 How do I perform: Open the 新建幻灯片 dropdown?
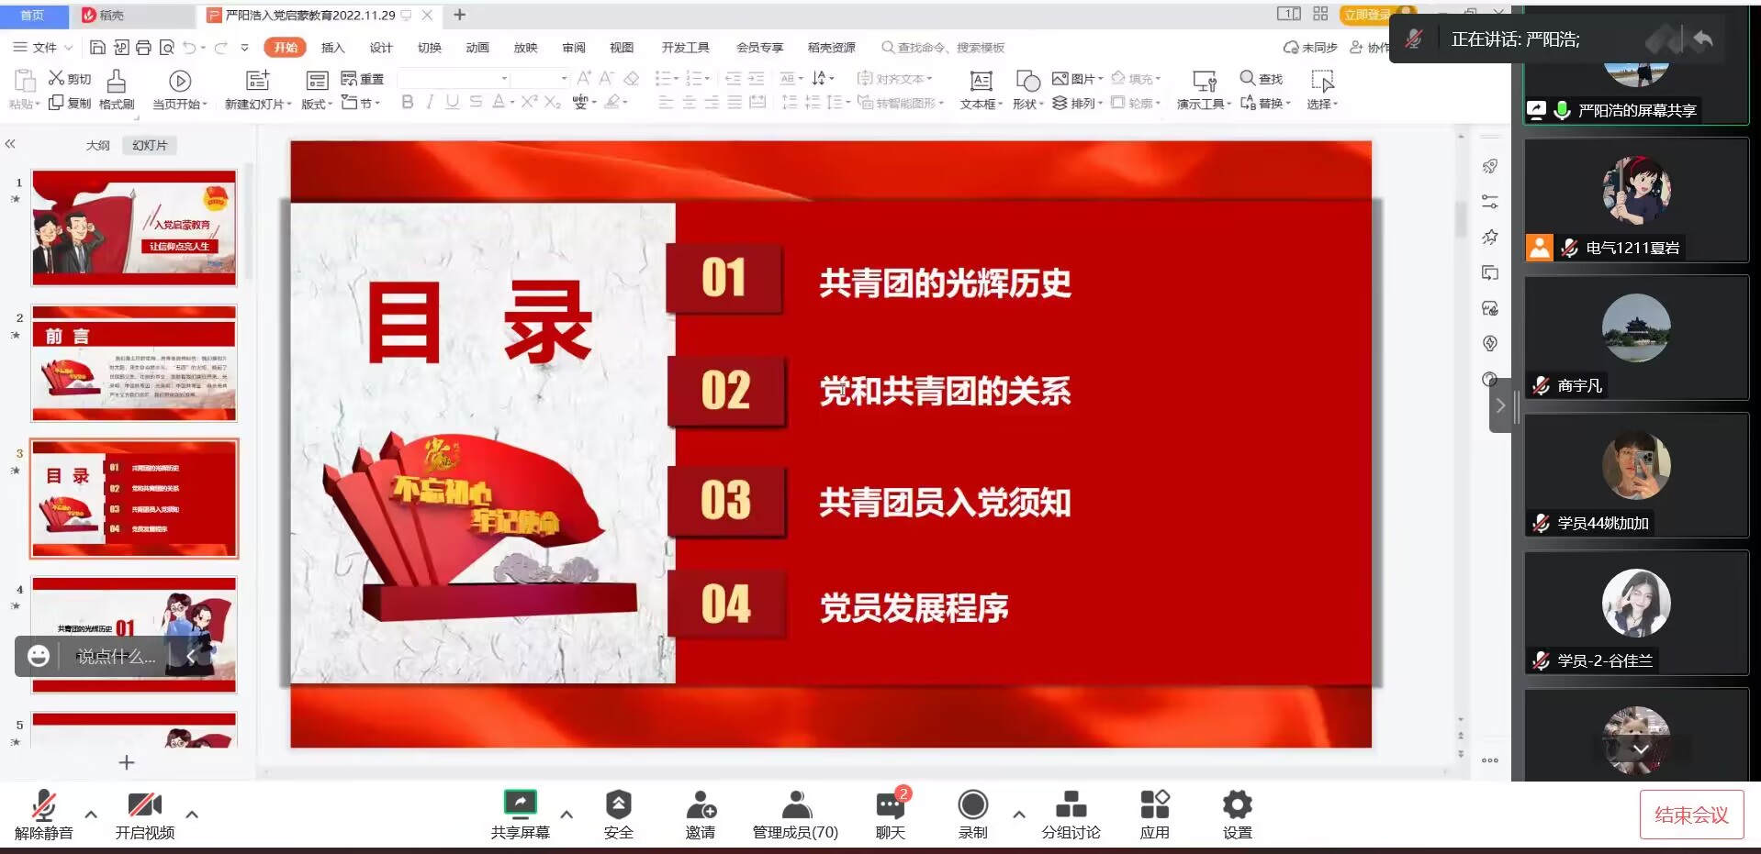[x=258, y=104]
